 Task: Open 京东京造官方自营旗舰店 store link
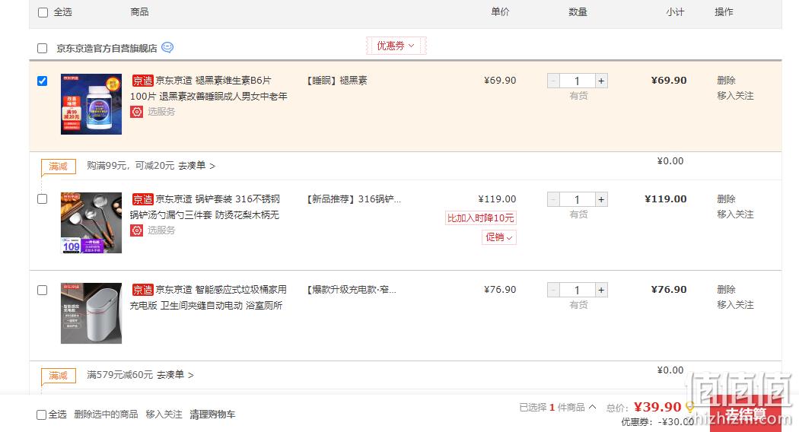click(x=107, y=48)
